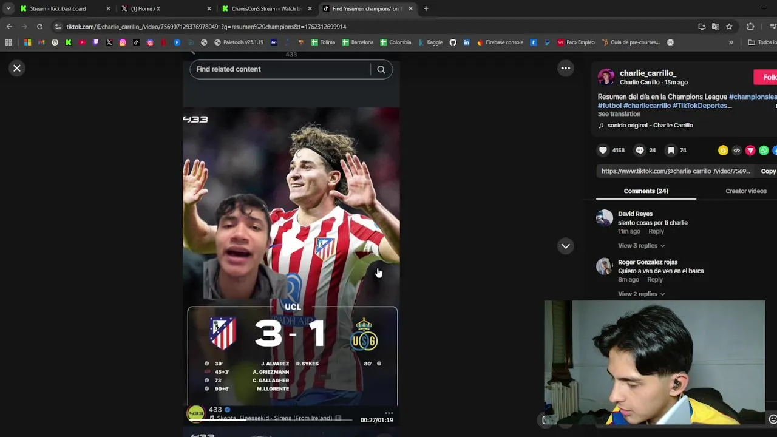The image size is (777, 437).
Task: Go back in browser history
Action: click(x=9, y=27)
